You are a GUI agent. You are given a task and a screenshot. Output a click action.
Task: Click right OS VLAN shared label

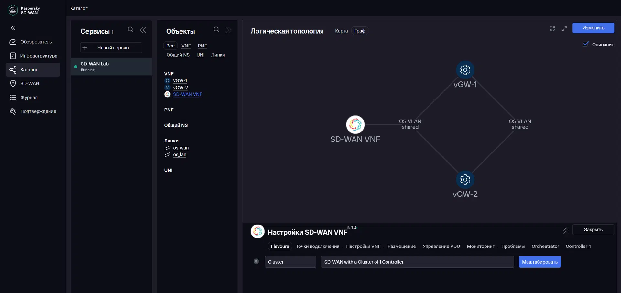(520, 124)
